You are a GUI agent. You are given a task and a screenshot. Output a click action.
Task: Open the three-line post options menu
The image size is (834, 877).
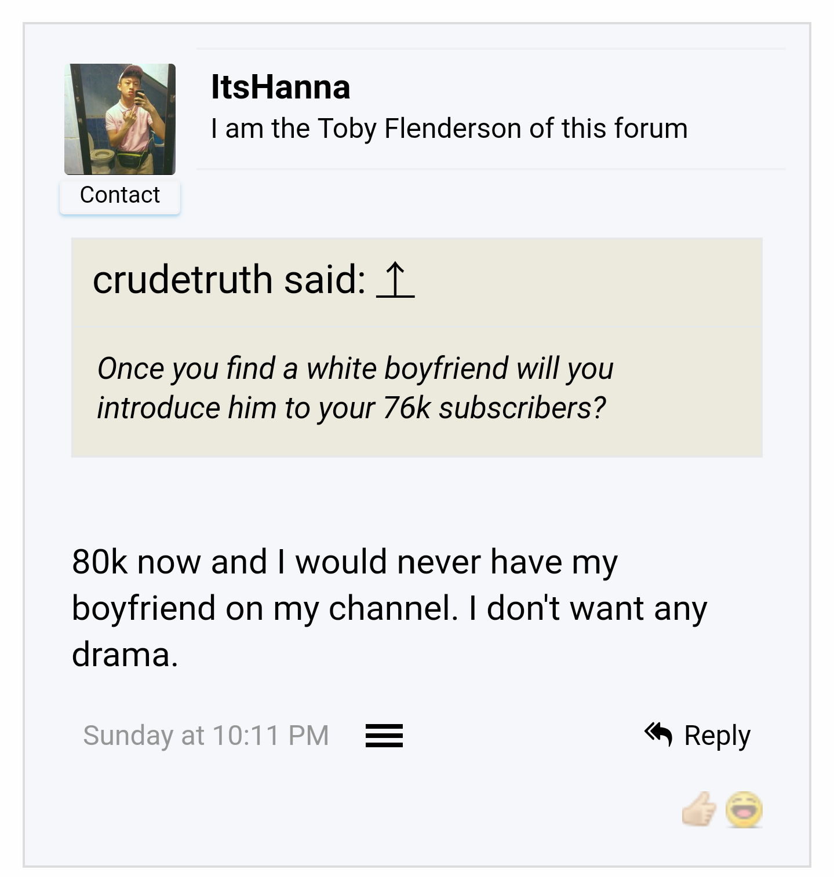(384, 736)
